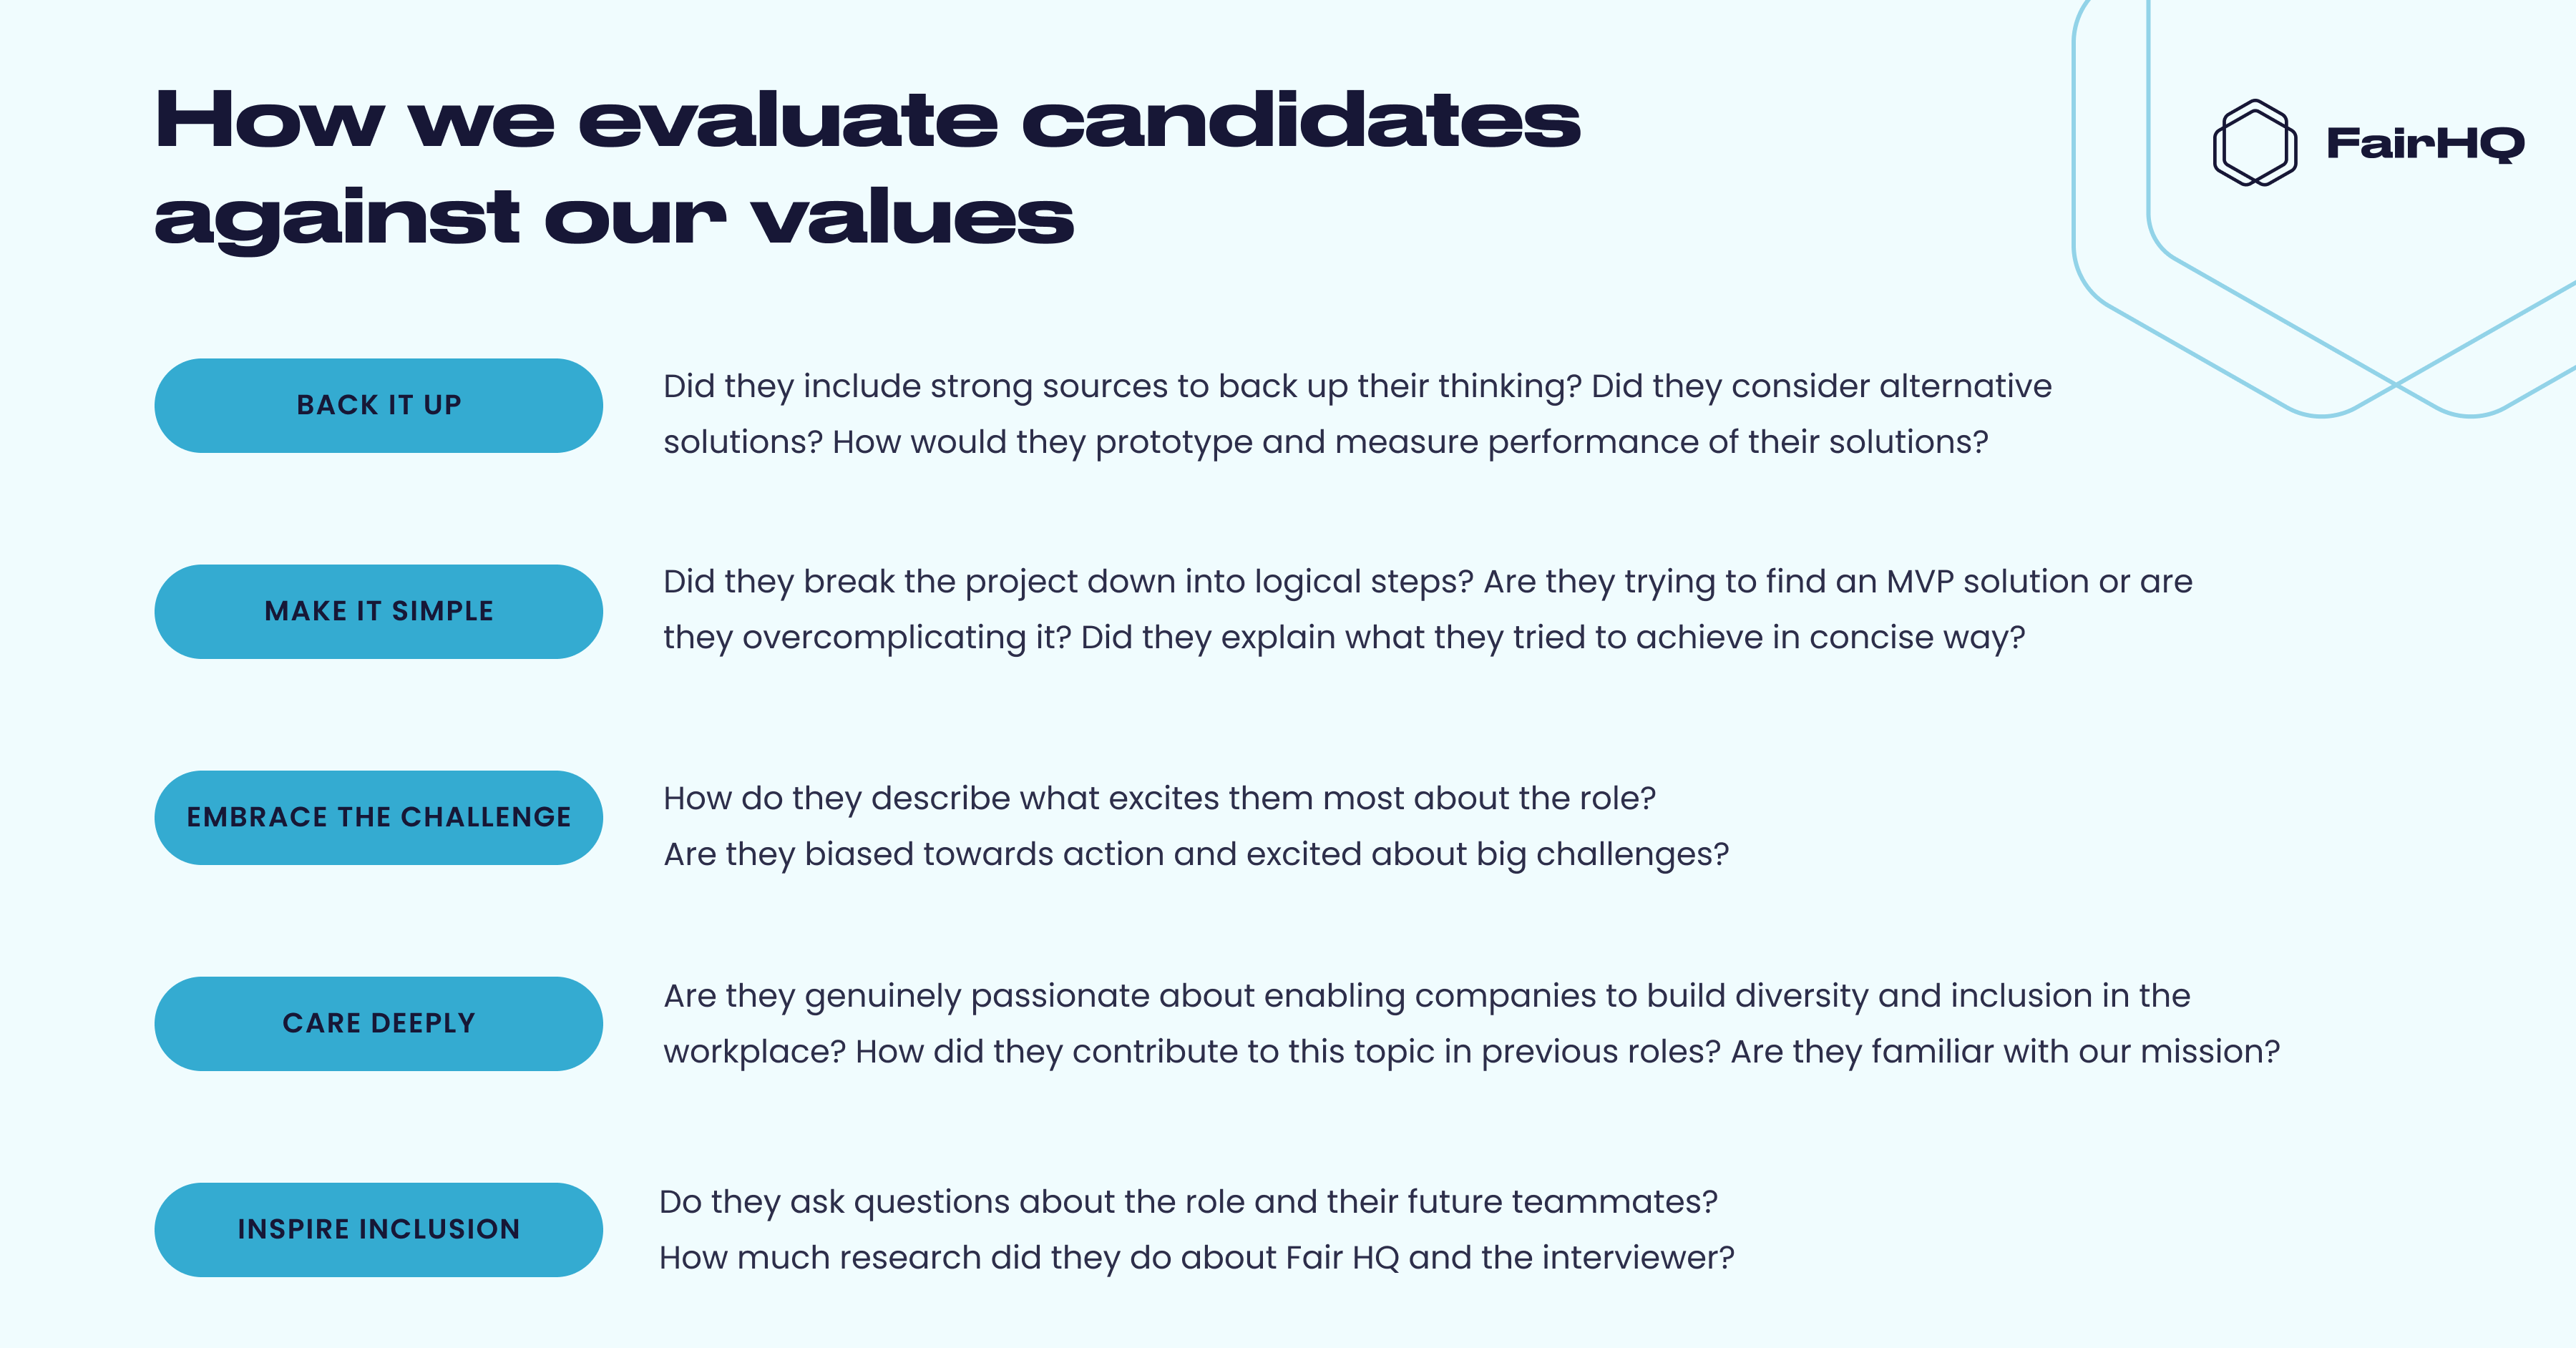Screen dimensions: 2576x1348
Task: Select the BACK IT UP pill button
Action: [x=379, y=406]
